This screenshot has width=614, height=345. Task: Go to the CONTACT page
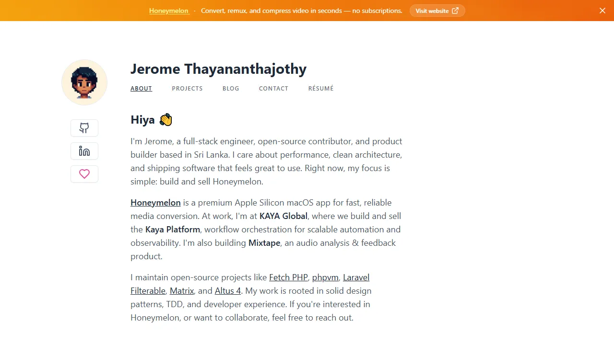(273, 88)
